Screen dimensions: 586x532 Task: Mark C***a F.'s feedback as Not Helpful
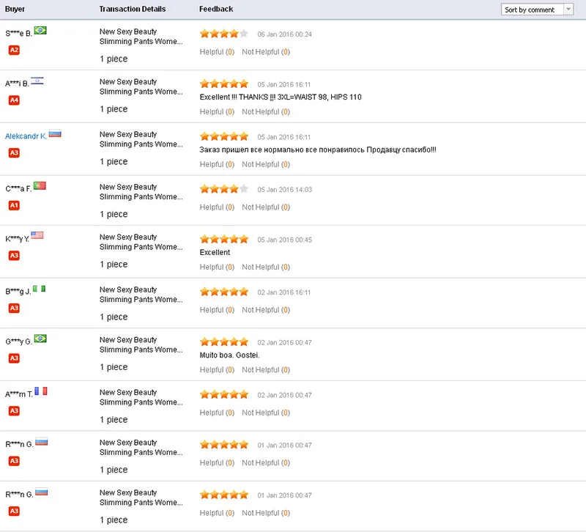(266, 207)
